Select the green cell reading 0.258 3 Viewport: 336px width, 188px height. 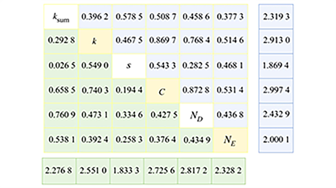coord(129,139)
